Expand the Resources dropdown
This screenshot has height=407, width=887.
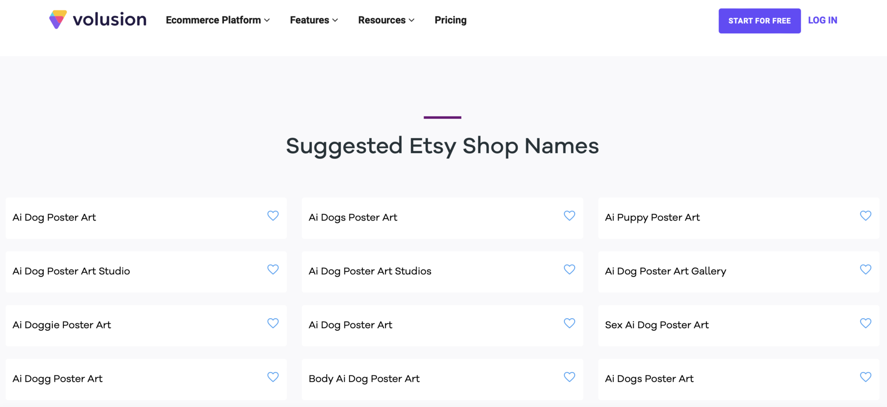click(385, 20)
